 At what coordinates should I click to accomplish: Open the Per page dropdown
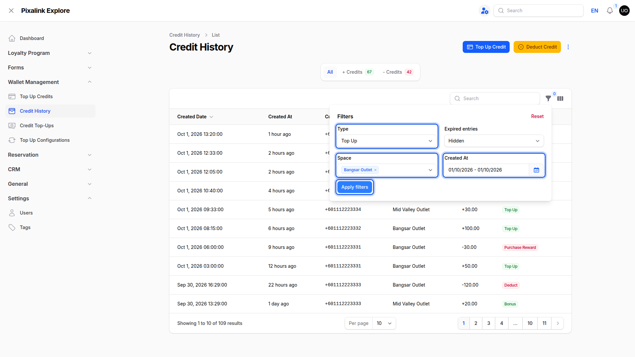(384, 323)
